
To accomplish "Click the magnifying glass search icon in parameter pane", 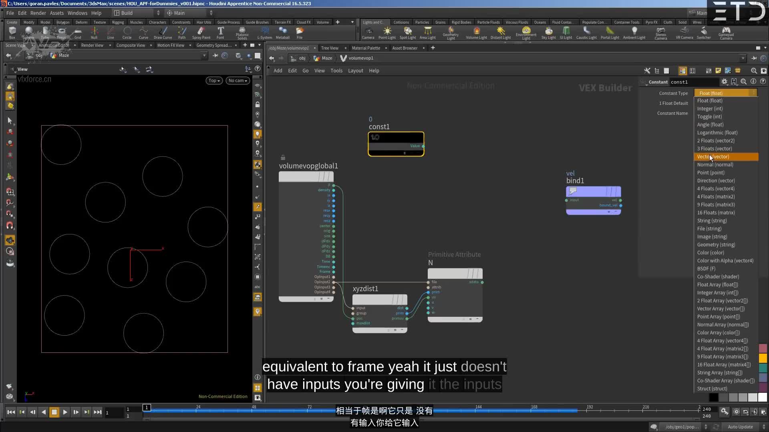I will pyautogui.click(x=744, y=82).
